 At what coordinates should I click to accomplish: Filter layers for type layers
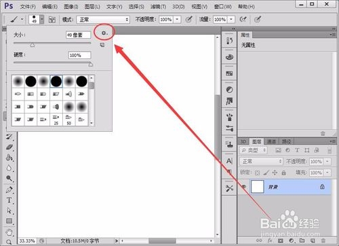click(x=297, y=150)
